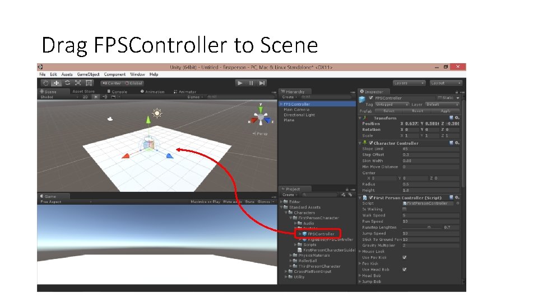The image size is (538, 302).
Task: Open the Shaded draw mode dropdown
Action: click(x=59, y=97)
